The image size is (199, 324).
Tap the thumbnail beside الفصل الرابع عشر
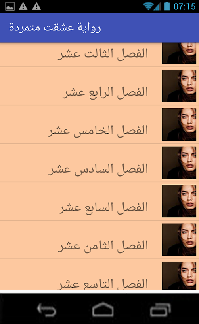179,86
